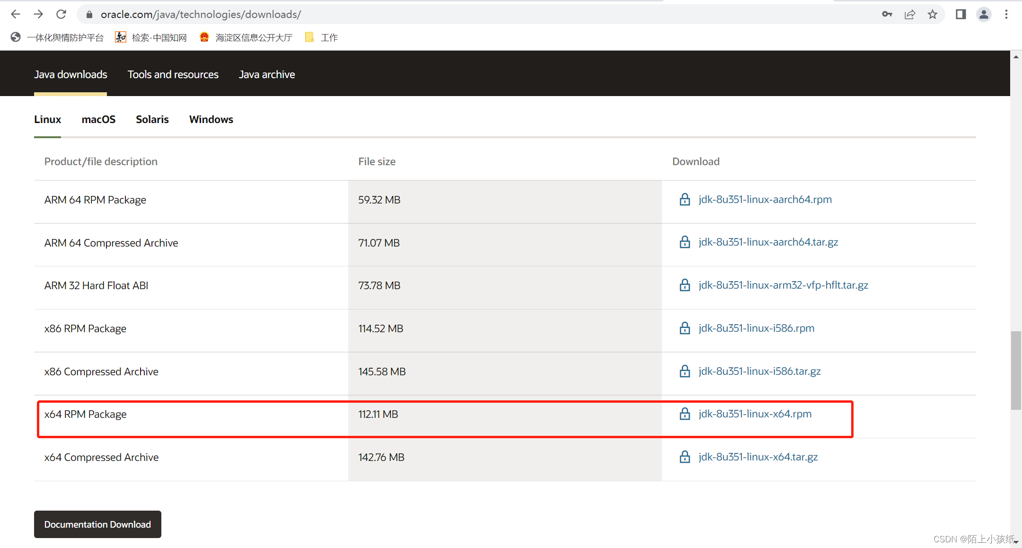Click the lock icon next to jdk-8u351-linux-aarch64.tar.gz
The height and width of the screenshot is (548, 1022).
[685, 242]
